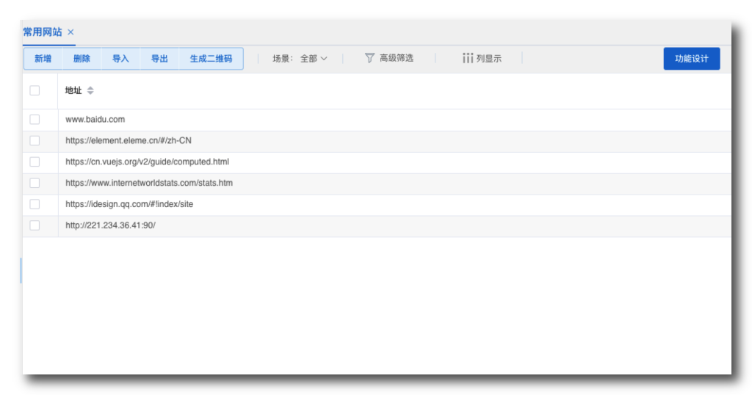Switch to the 常用网站 tab

[43, 32]
